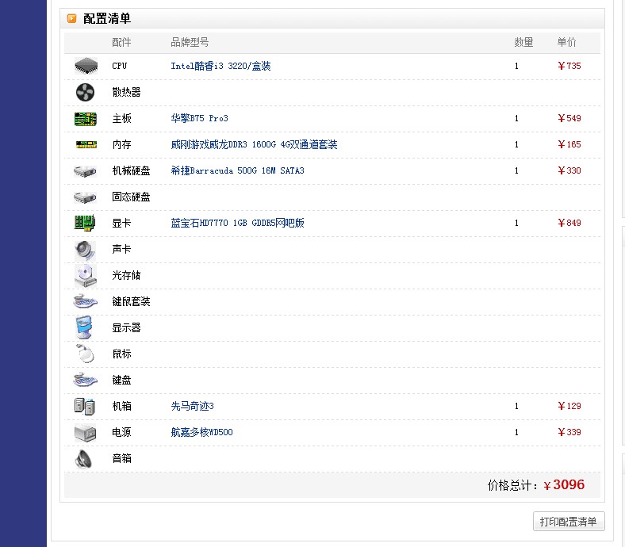The image size is (625, 547).
Task: Open 蓝宝石HD7770 1GB graphics card link
Action: (x=237, y=223)
